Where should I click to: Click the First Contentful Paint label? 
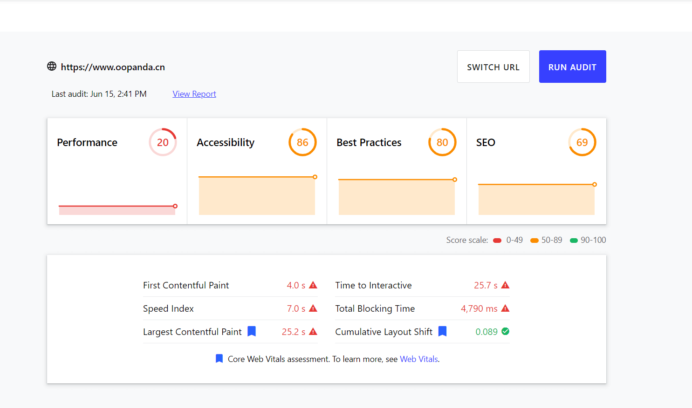(x=186, y=285)
